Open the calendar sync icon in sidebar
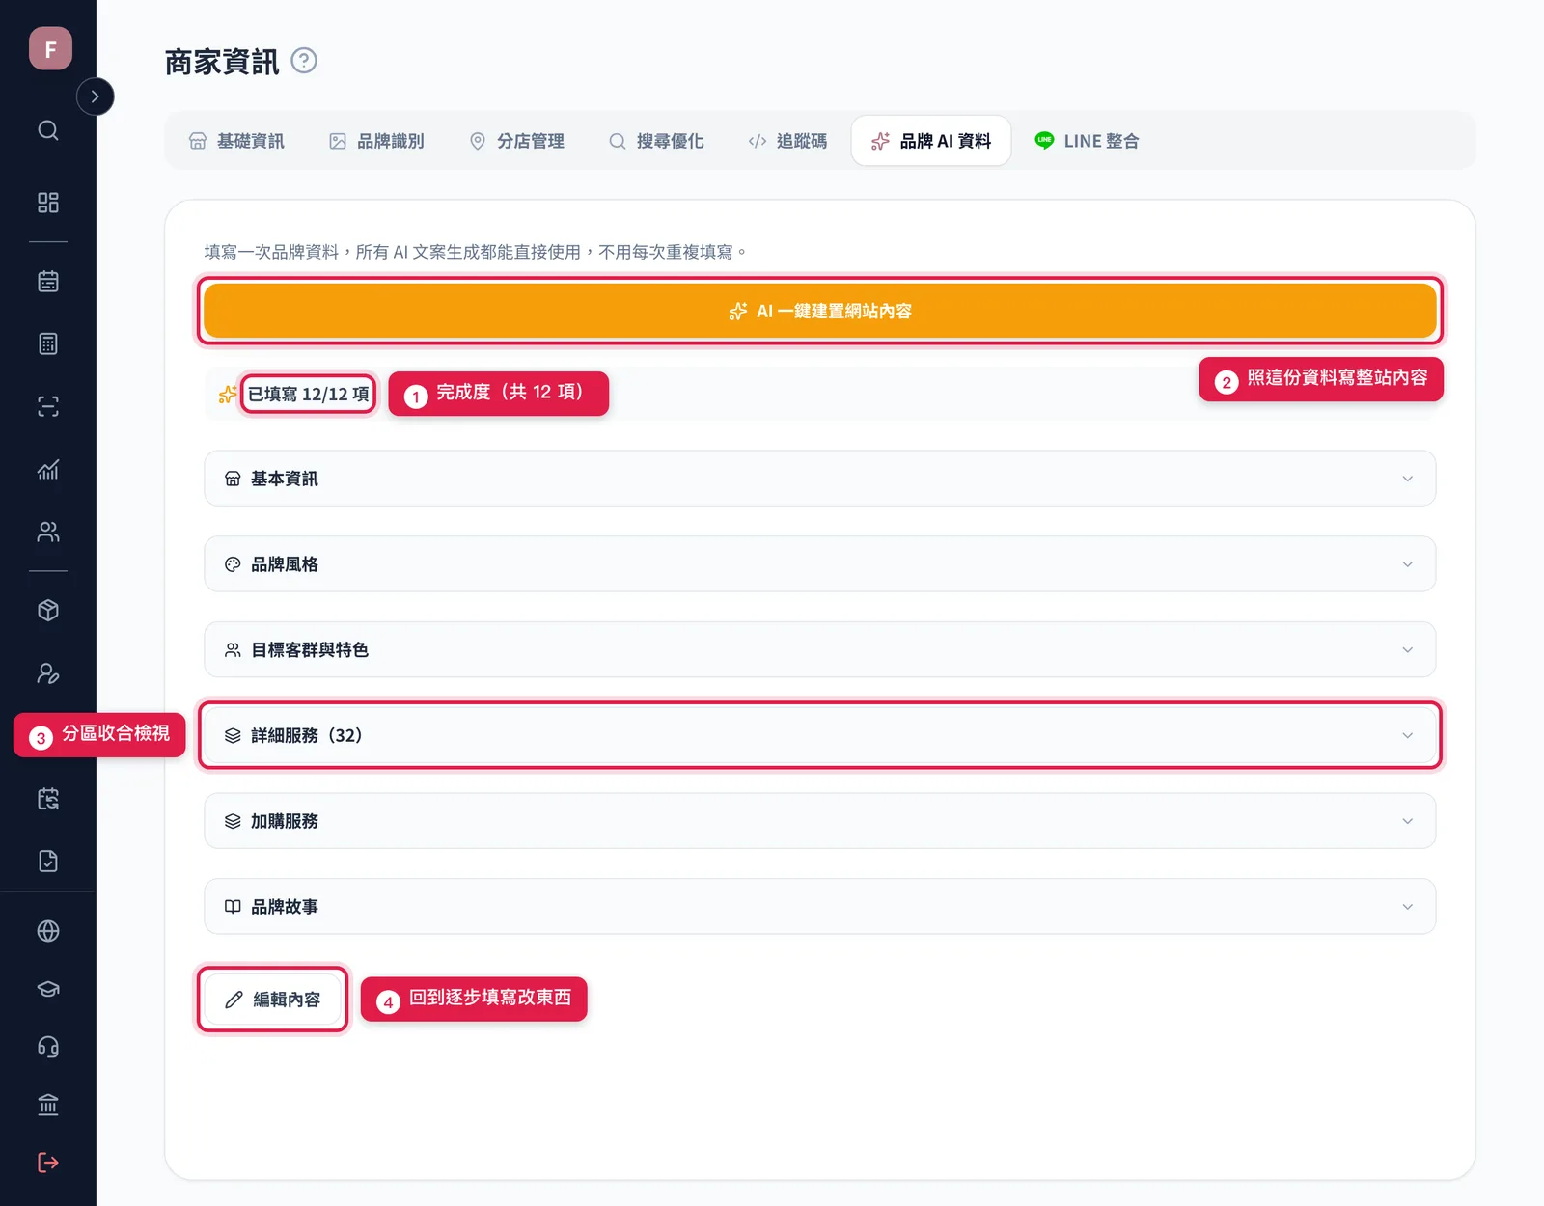1544x1206 pixels. click(x=48, y=799)
